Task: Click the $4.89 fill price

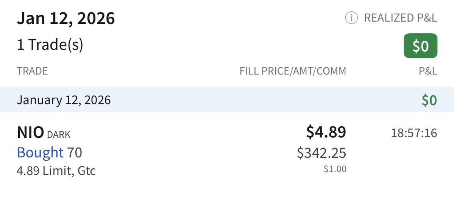Action: 326,132
